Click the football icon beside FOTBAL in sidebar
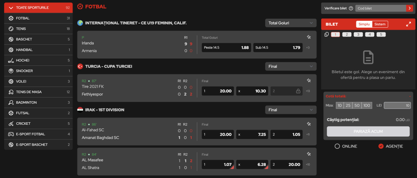The image size is (417, 178). pos(11,18)
